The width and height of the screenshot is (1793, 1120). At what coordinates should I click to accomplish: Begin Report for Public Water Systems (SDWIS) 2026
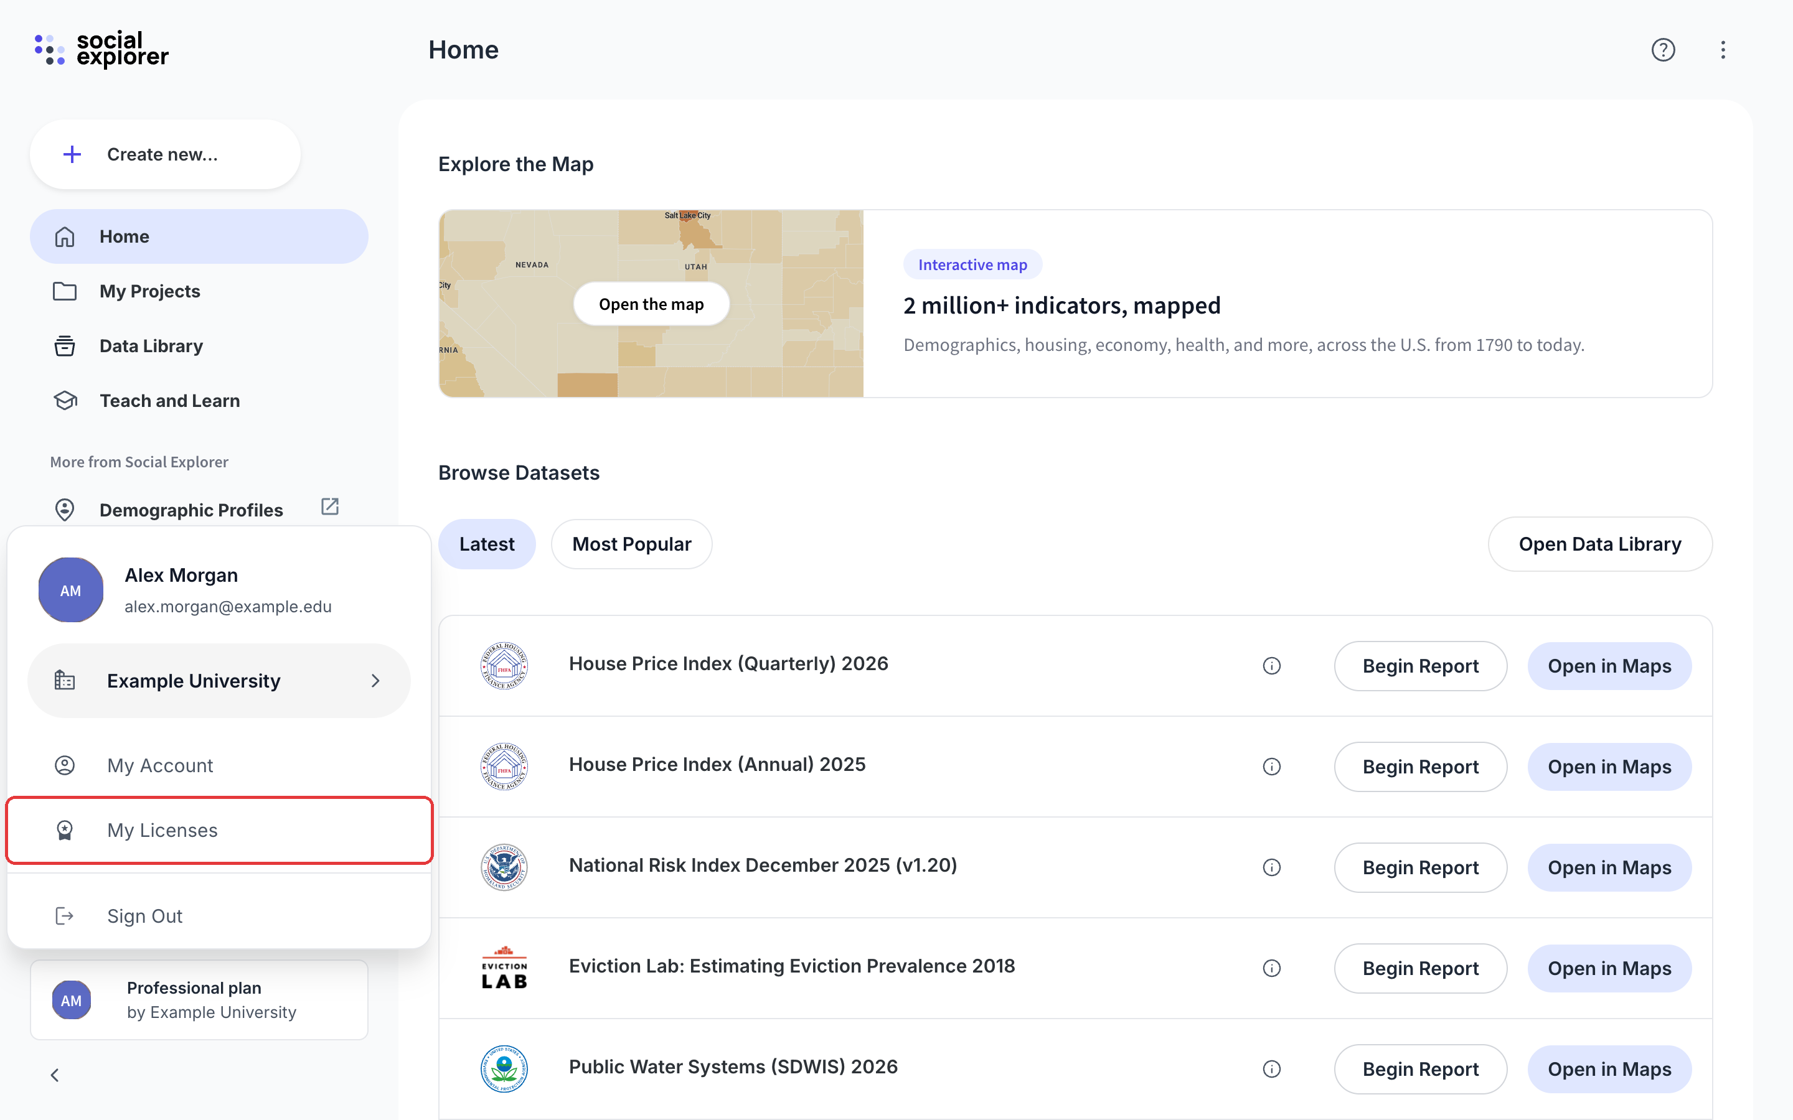point(1420,1069)
